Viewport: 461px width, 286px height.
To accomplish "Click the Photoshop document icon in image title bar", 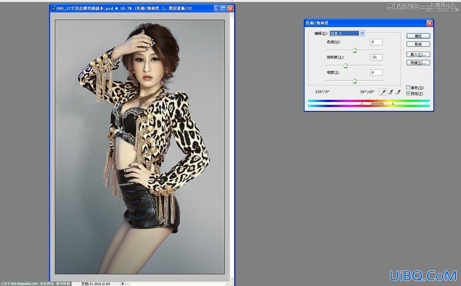I will [53, 8].
